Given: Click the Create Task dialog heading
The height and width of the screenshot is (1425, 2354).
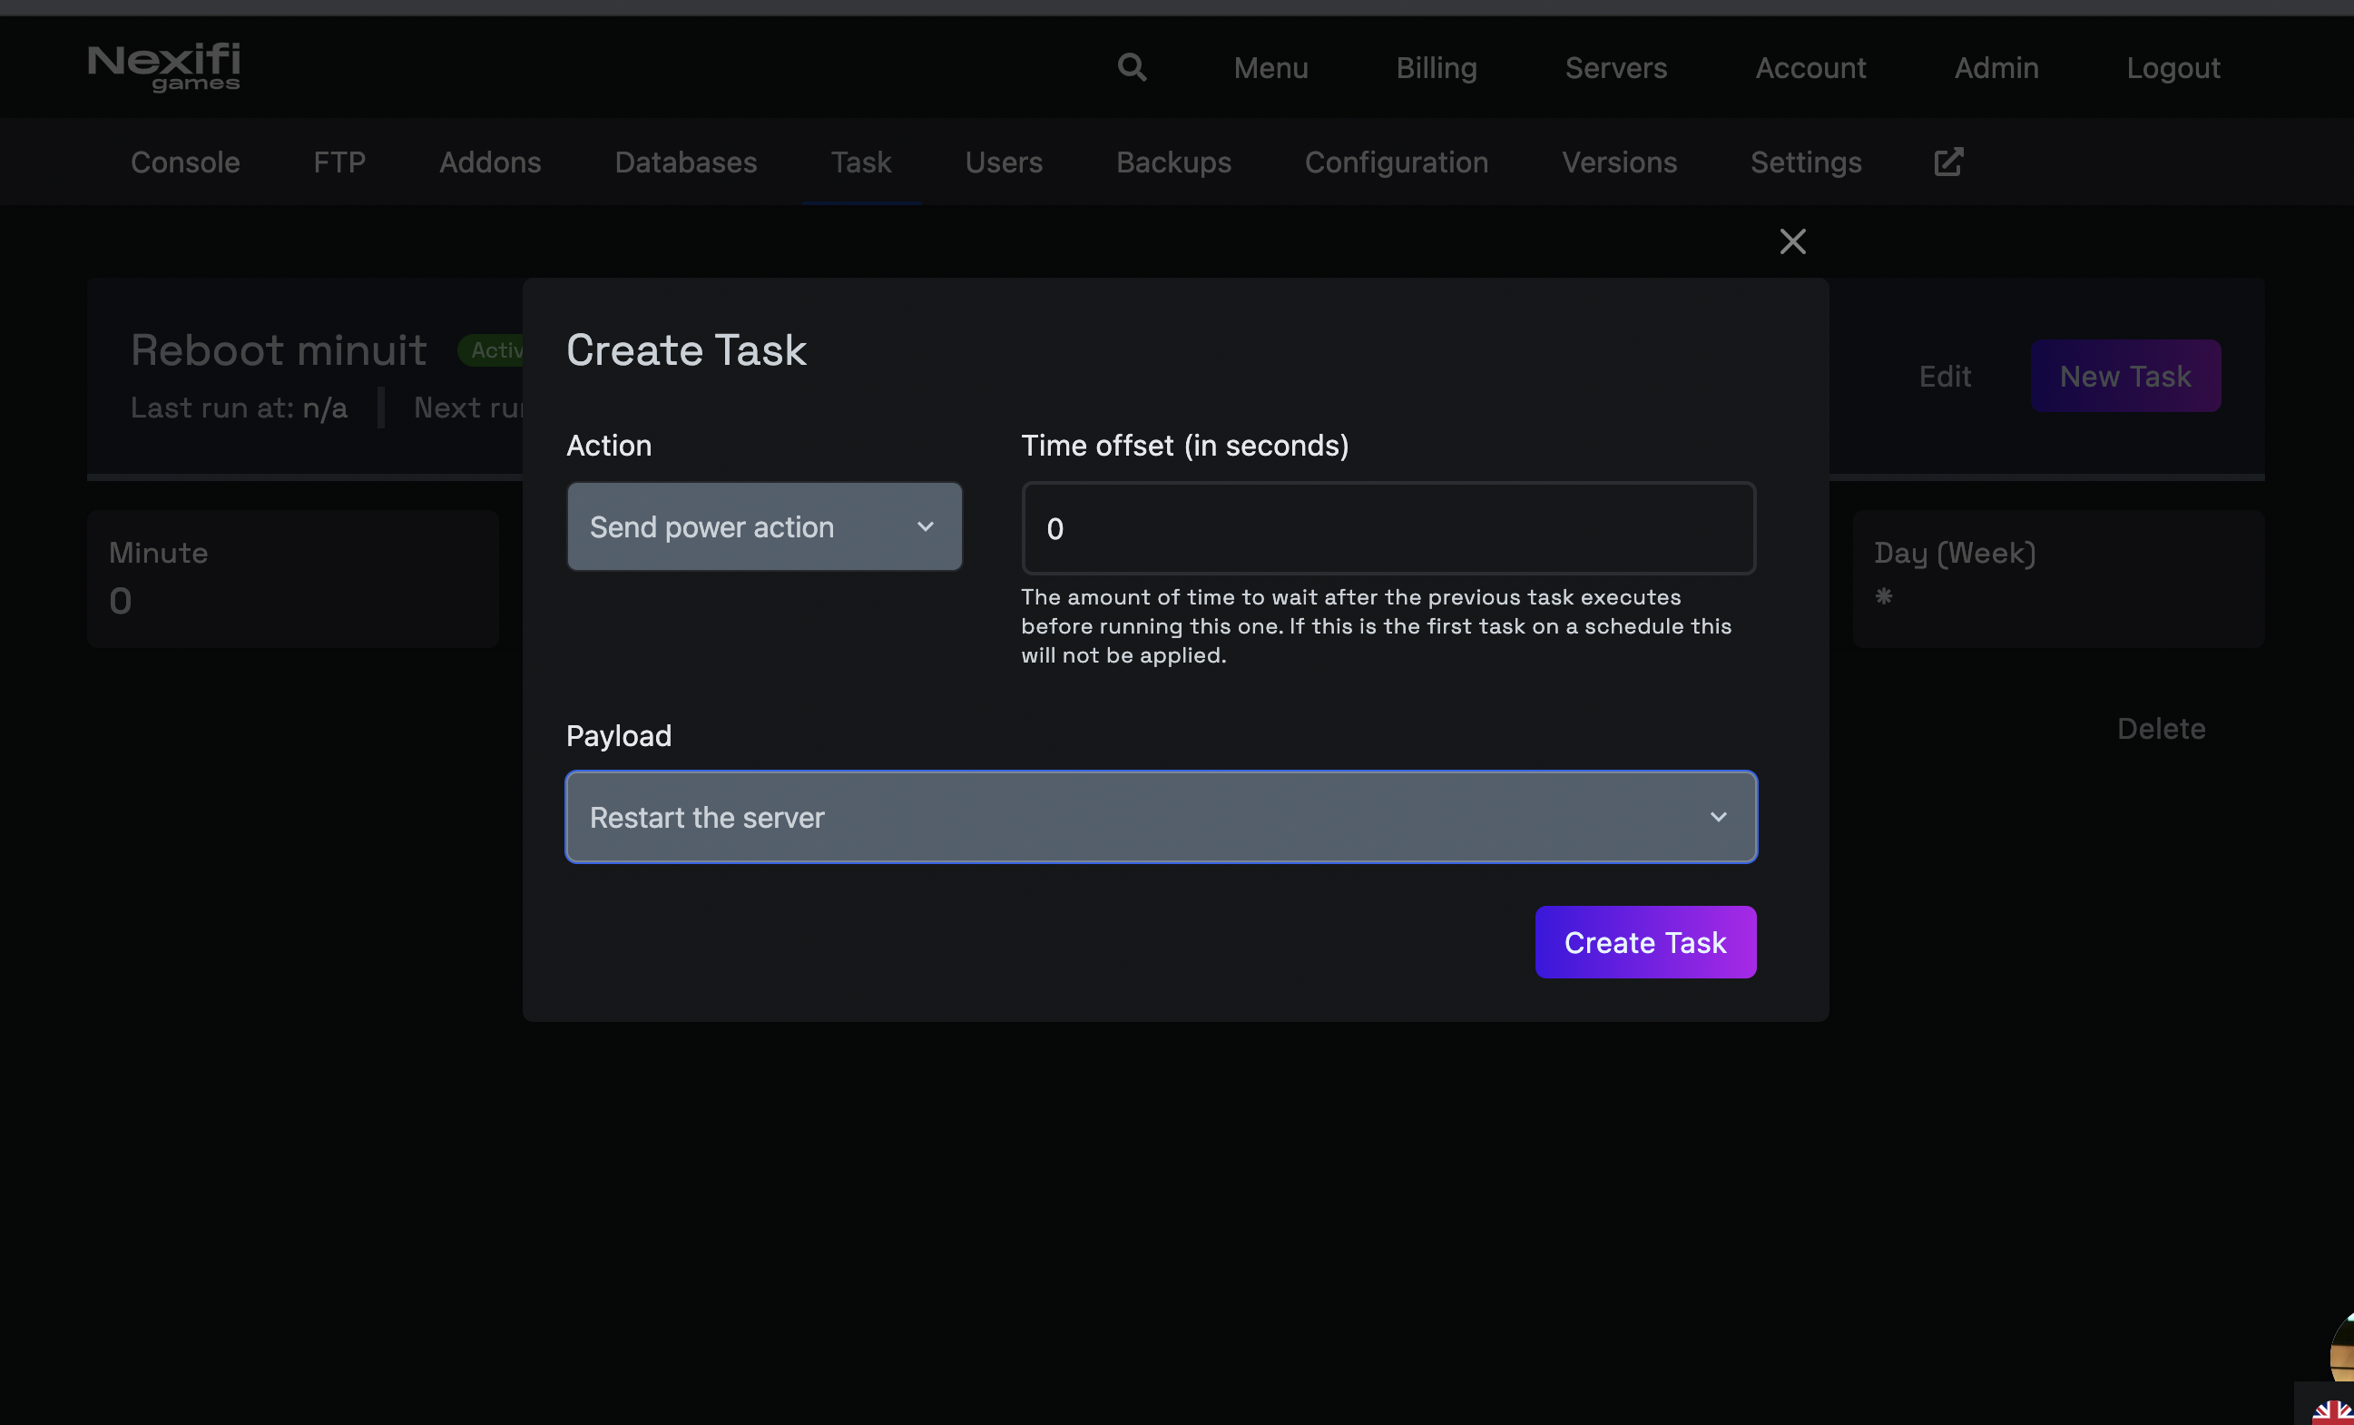Looking at the screenshot, I should click(686, 349).
